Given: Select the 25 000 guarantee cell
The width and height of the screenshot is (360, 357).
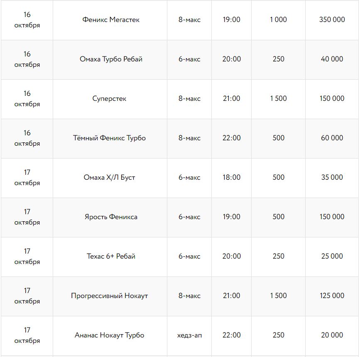Looking at the screenshot, I should point(332,257).
